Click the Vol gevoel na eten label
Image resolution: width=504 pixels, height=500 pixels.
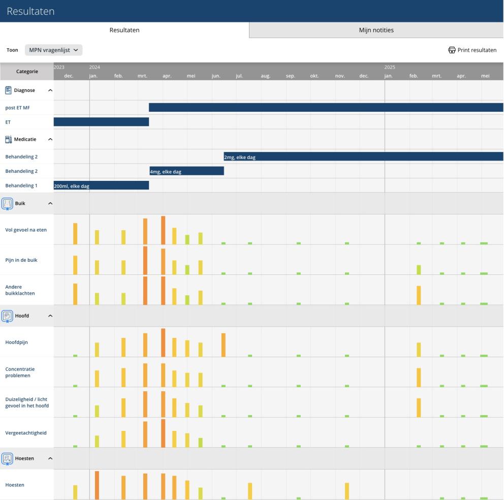point(26,230)
